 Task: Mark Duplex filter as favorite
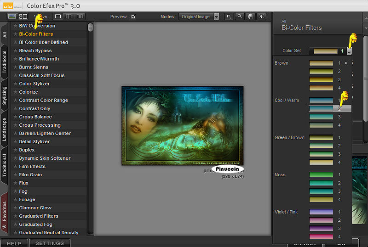click(15, 150)
